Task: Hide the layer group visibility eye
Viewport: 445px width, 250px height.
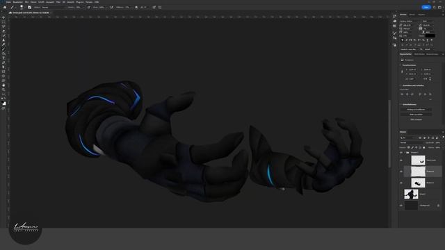Action: tap(401, 153)
